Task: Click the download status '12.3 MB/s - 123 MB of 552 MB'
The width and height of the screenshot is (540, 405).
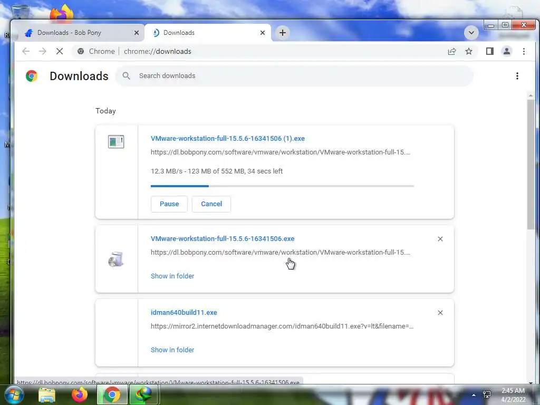Action: 198,171
